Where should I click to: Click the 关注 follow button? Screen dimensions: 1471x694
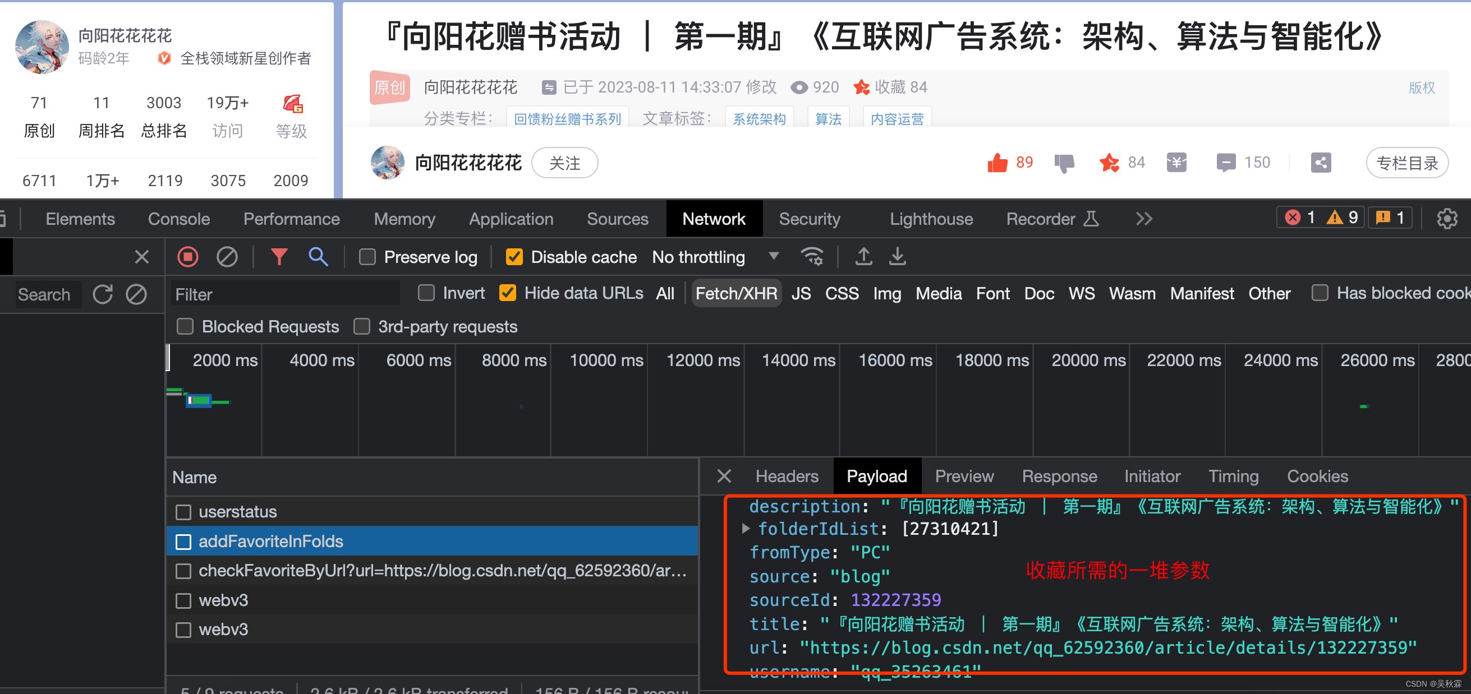(x=564, y=163)
